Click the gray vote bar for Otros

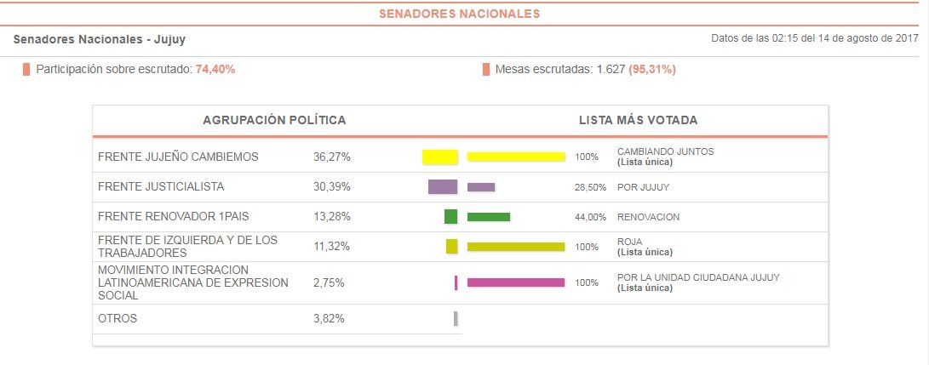click(456, 318)
